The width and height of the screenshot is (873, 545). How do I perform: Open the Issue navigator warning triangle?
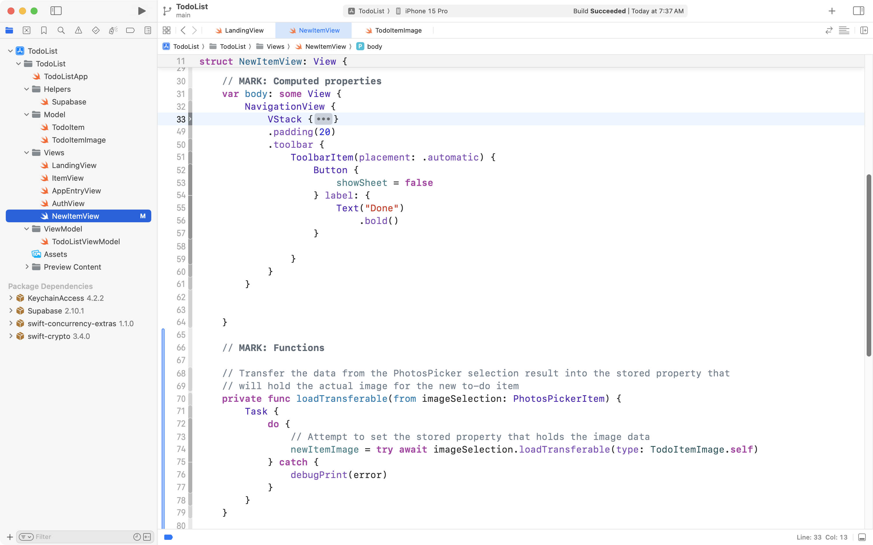tap(78, 30)
